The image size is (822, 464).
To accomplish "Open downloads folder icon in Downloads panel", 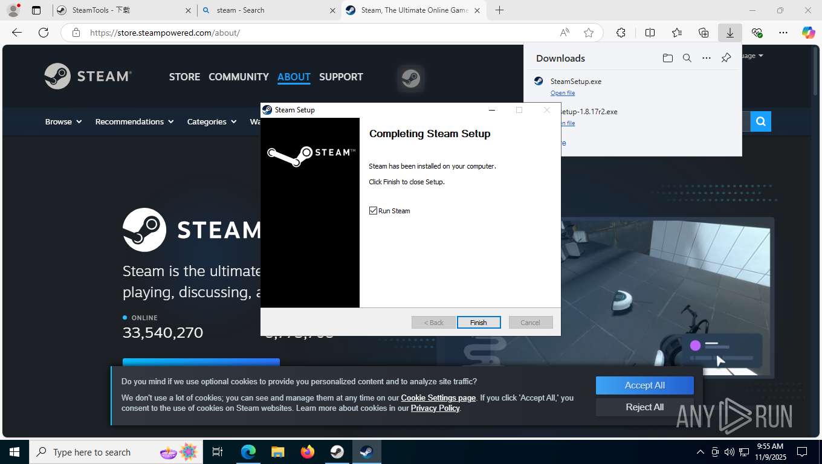I will click(x=667, y=58).
